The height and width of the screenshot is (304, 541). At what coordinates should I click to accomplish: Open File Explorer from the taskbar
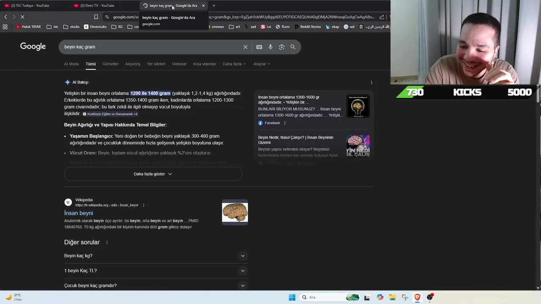click(392, 297)
